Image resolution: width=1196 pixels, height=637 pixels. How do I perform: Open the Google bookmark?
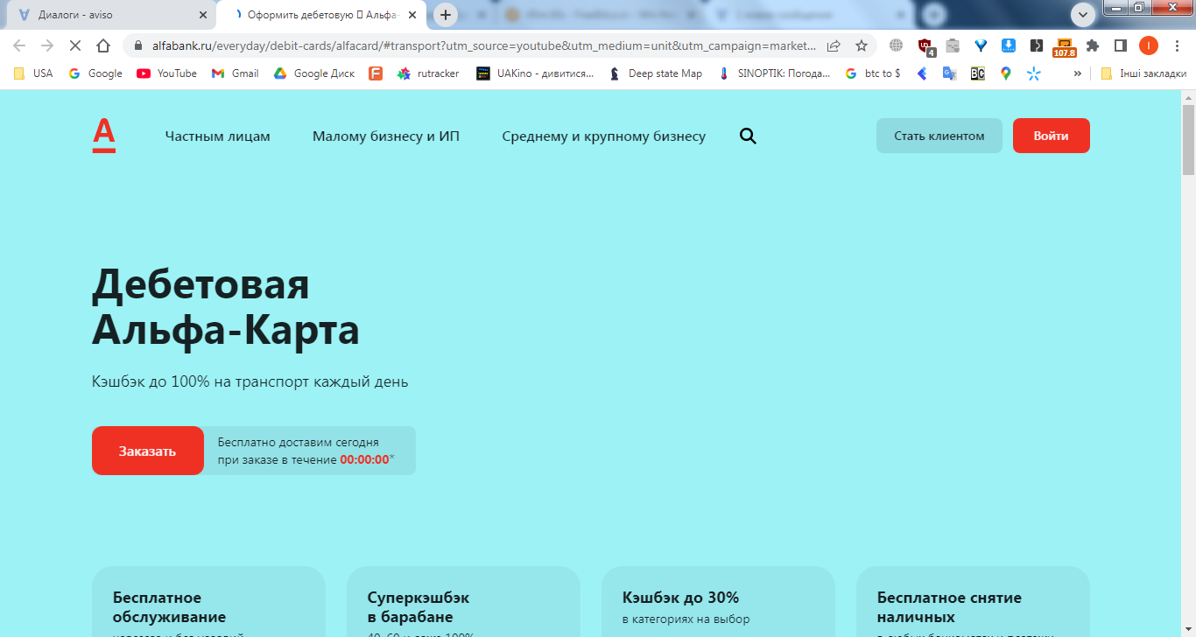(x=95, y=73)
